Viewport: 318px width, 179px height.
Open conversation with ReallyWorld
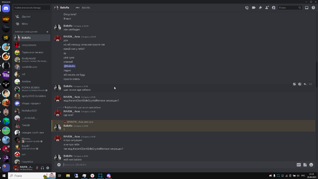(32, 60)
